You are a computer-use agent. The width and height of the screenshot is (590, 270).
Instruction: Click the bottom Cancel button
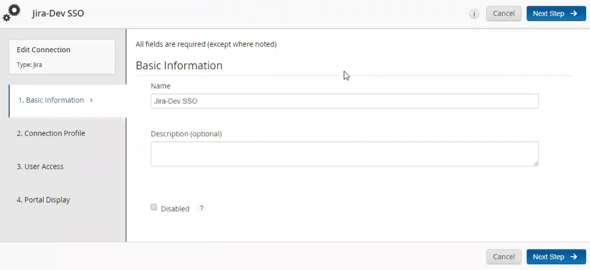[504, 257]
